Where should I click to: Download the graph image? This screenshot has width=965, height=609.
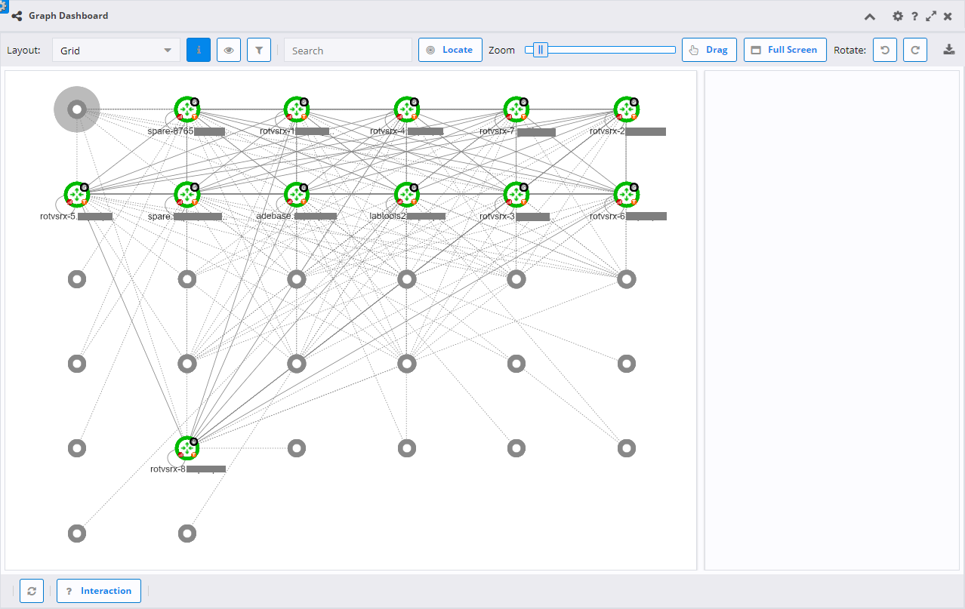(949, 50)
